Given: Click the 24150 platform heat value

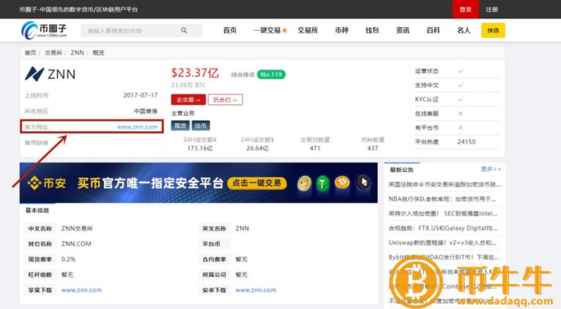Looking at the screenshot, I should coord(467,141).
